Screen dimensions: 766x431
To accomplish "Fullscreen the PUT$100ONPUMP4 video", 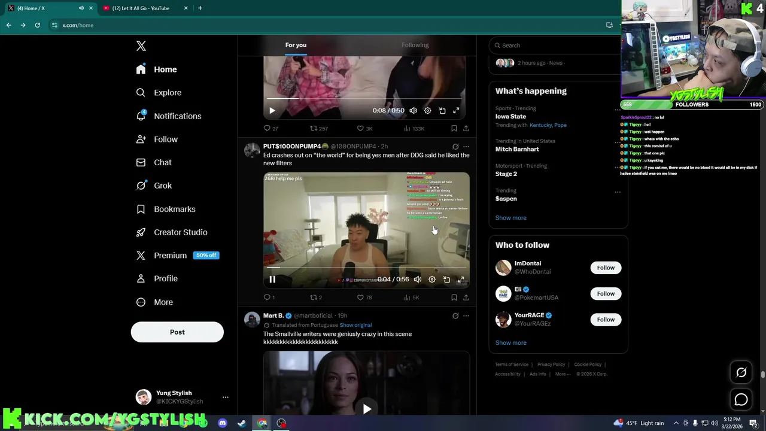I will point(461,280).
